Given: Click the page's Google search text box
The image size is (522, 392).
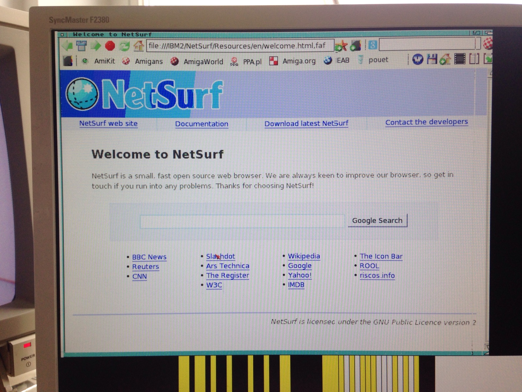Looking at the screenshot, I should (x=242, y=221).
